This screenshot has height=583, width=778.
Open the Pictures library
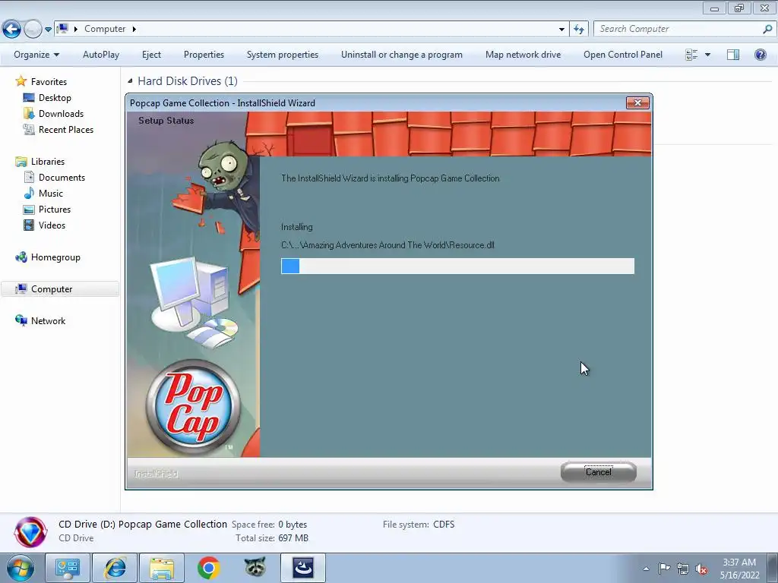pos(55,210)
